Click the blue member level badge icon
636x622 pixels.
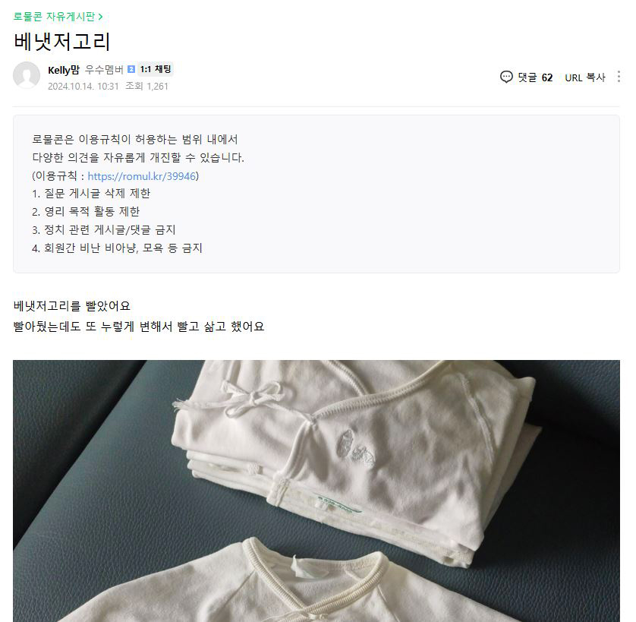131,69
